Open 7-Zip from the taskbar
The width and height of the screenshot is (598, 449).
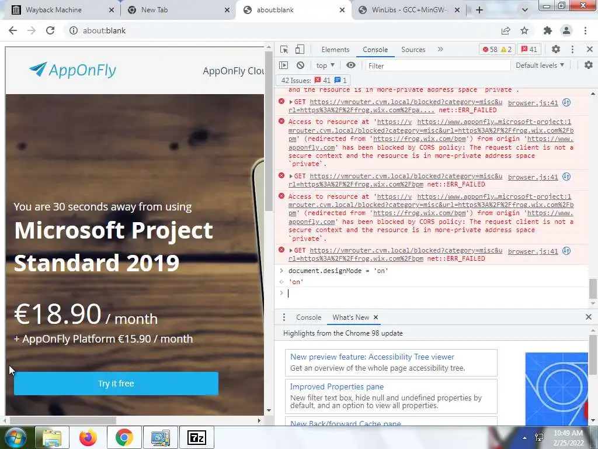pos(196,437)
